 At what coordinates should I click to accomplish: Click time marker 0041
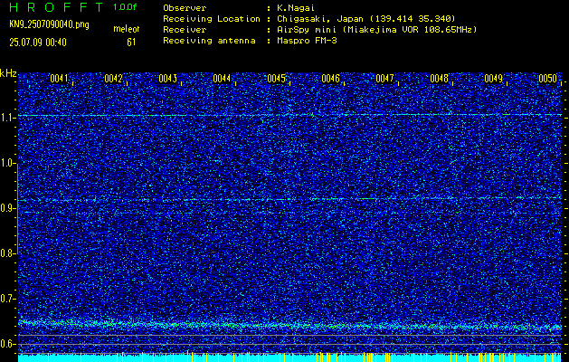coord(59,79)
